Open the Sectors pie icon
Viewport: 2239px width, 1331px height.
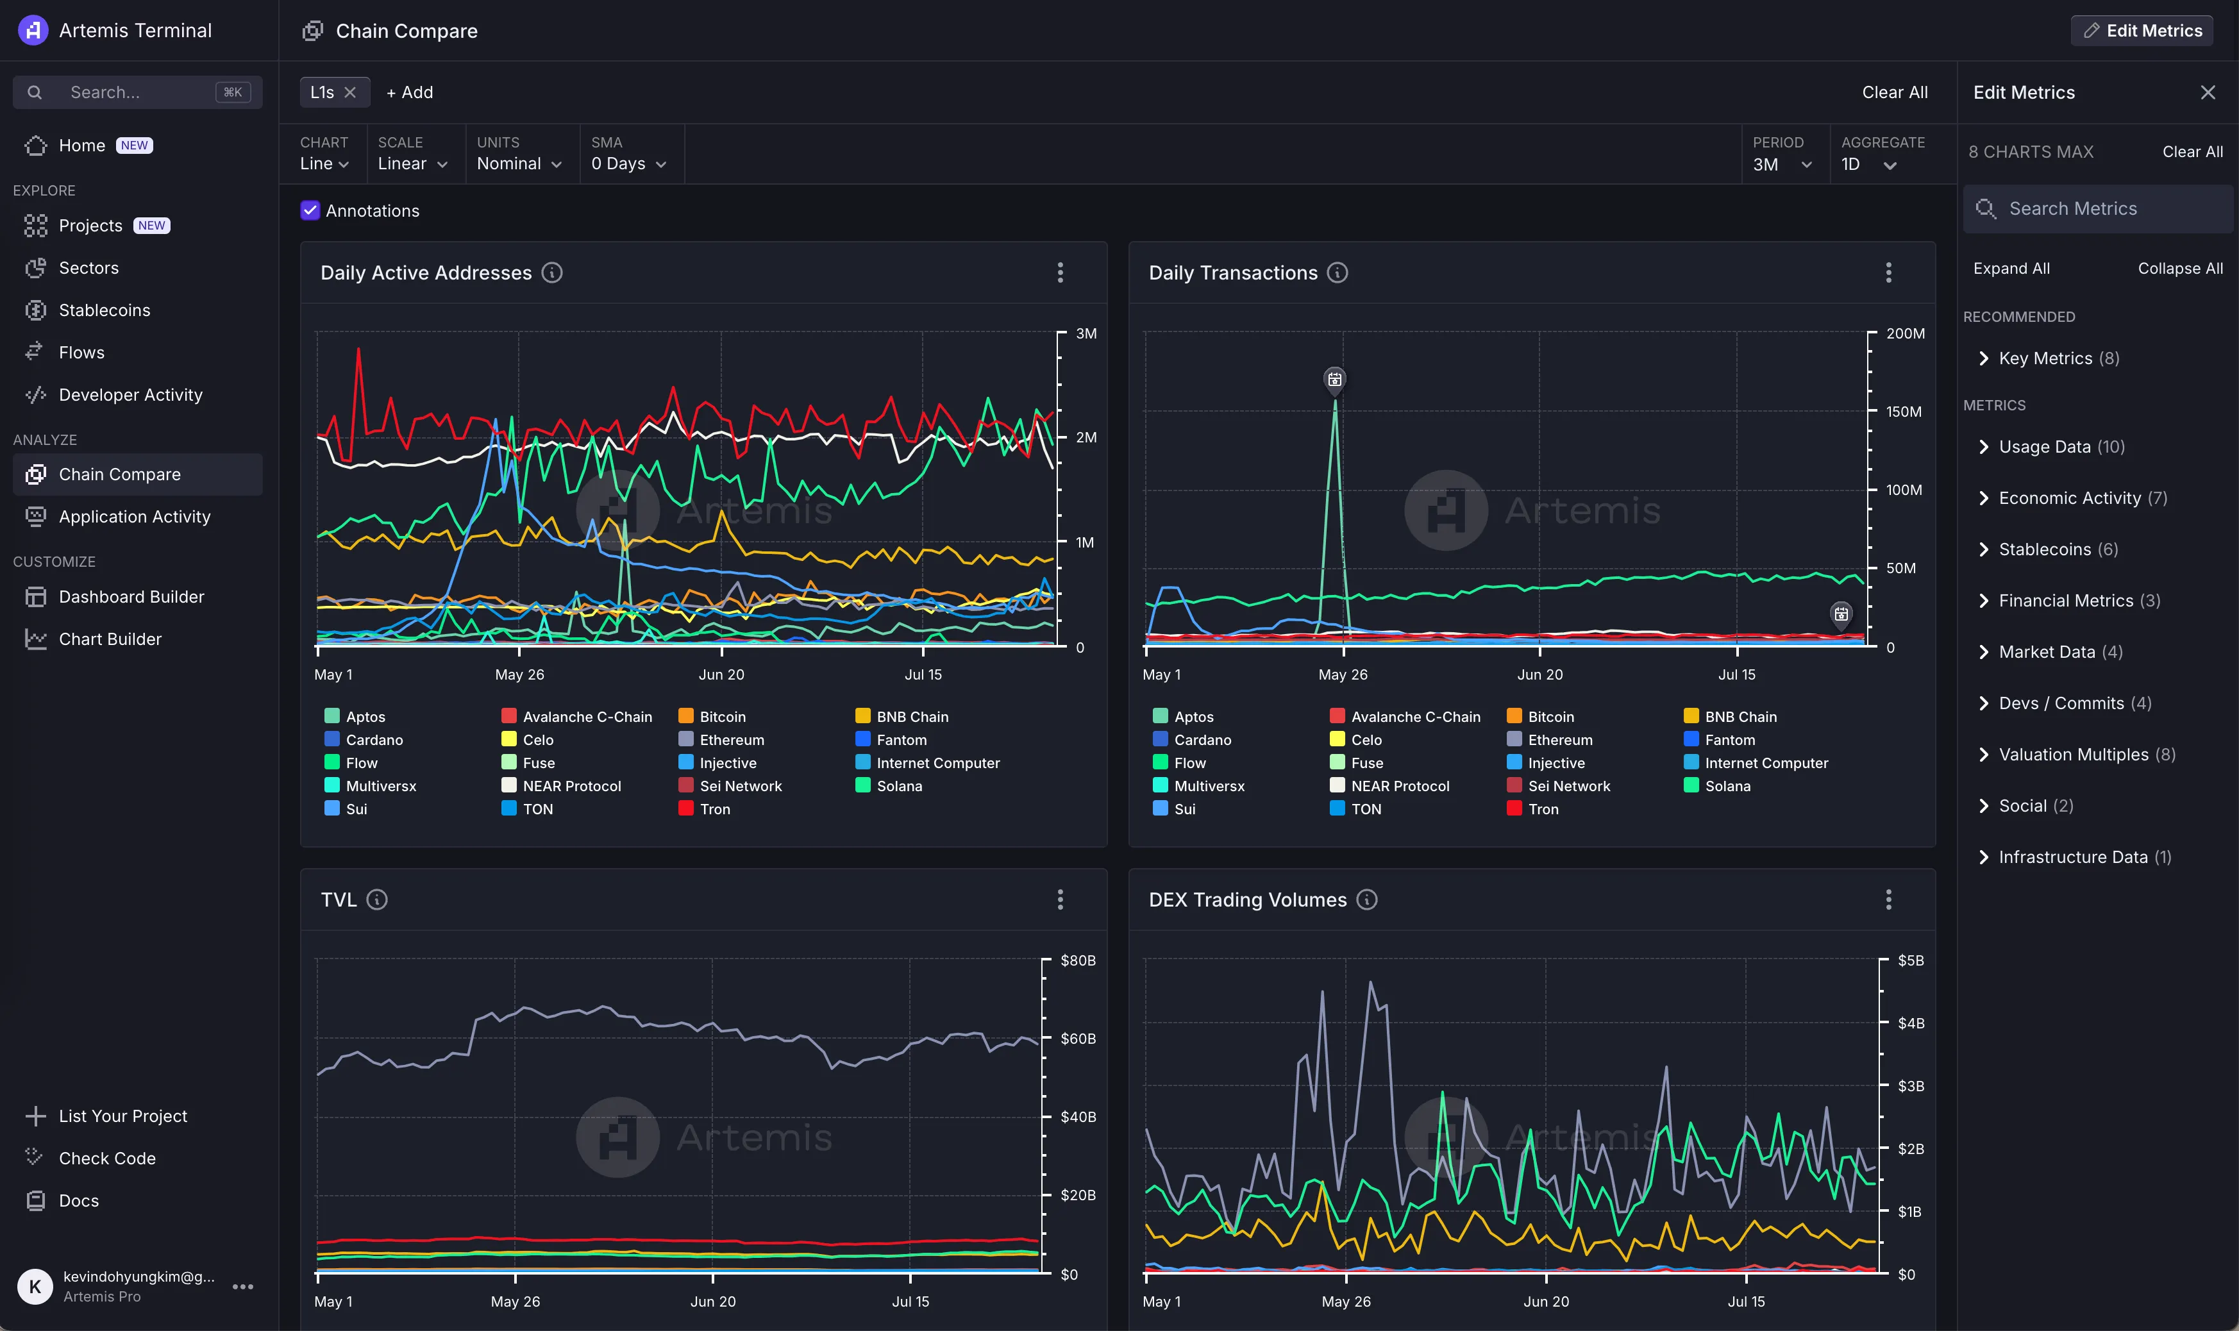[x=36, y=268]
